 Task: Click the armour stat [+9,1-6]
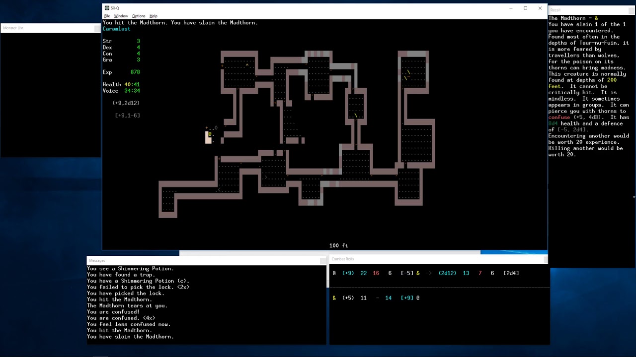[128, 116]
